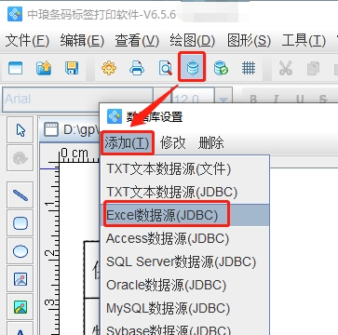
Task: Open the 绘图(D) menu
Action: 193,41
